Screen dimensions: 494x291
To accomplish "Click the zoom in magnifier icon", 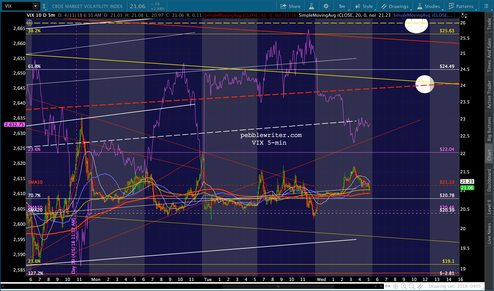I will point(404,286).
